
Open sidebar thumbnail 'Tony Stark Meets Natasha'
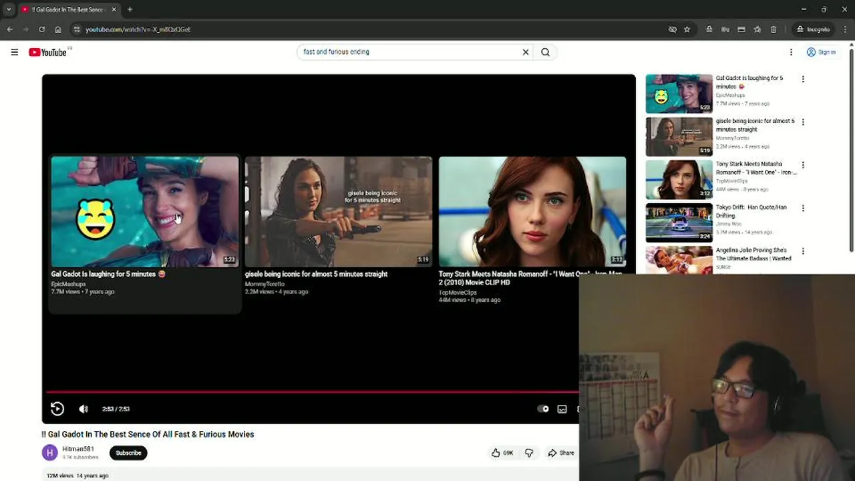(679, 180)
